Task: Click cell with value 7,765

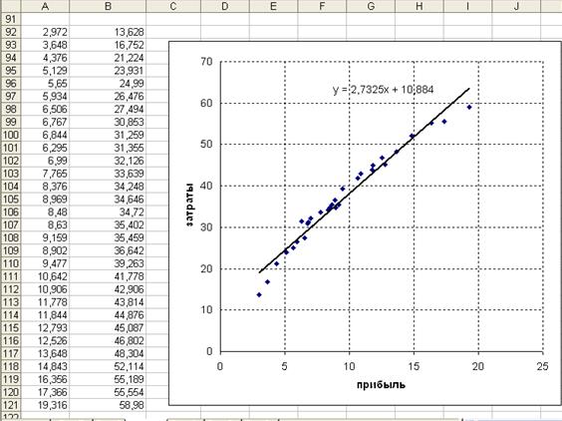Action: click(45, 174)
